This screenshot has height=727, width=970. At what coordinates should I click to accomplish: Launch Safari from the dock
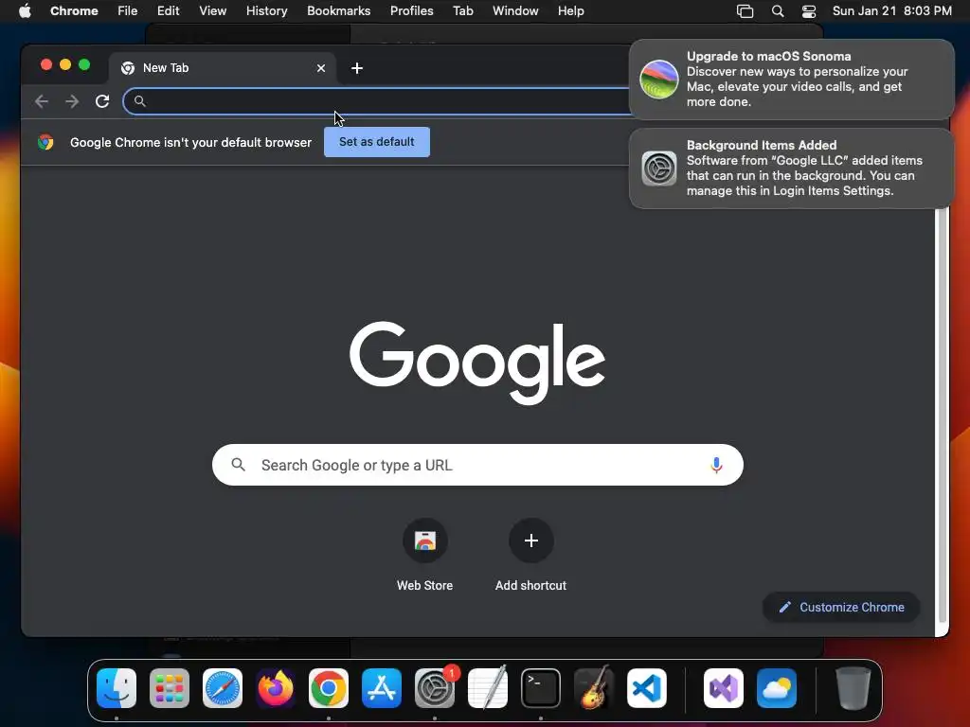tap(222, 688)
